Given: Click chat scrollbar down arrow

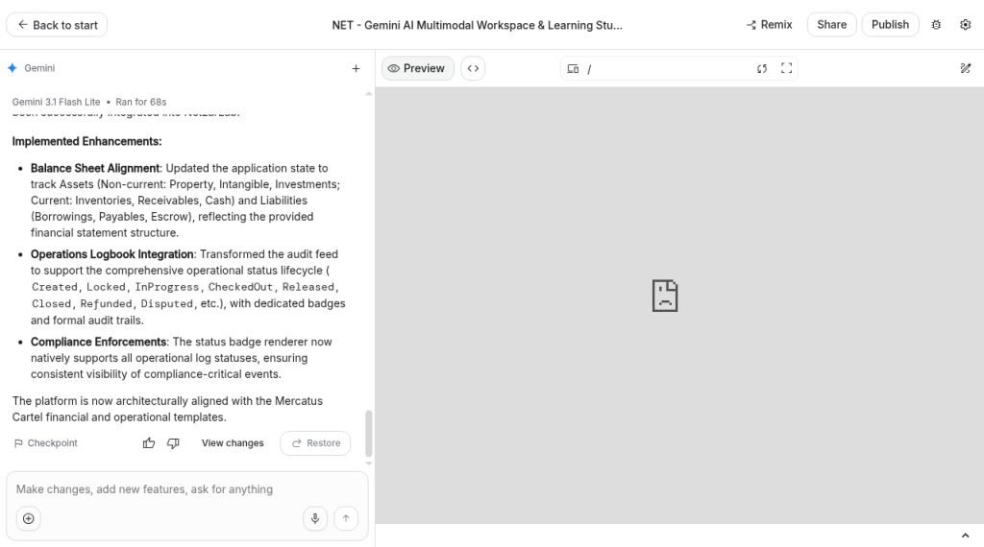Looking at the screenshot, I should (369, 464).
